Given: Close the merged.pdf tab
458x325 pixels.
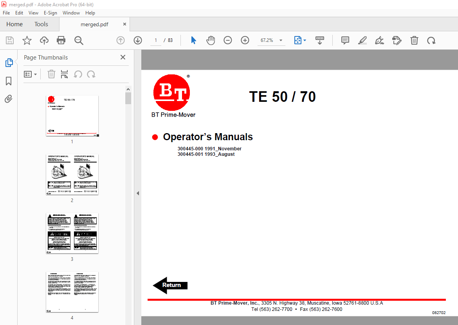Looking at the screenshot, I should coord(125,24).
